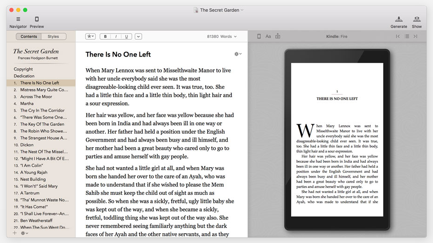433x243 pixels.
Task: Select chapter 'Mistress Mary Quite Co…'
Action: coord(41,90)
